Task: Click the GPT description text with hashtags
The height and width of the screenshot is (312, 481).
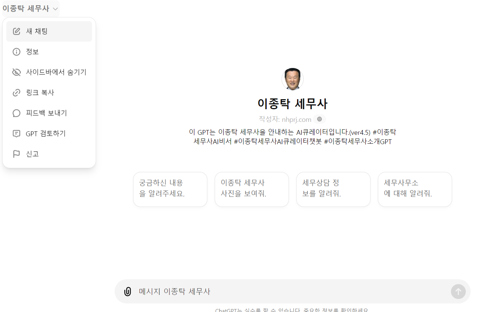Action: (293, 137)
